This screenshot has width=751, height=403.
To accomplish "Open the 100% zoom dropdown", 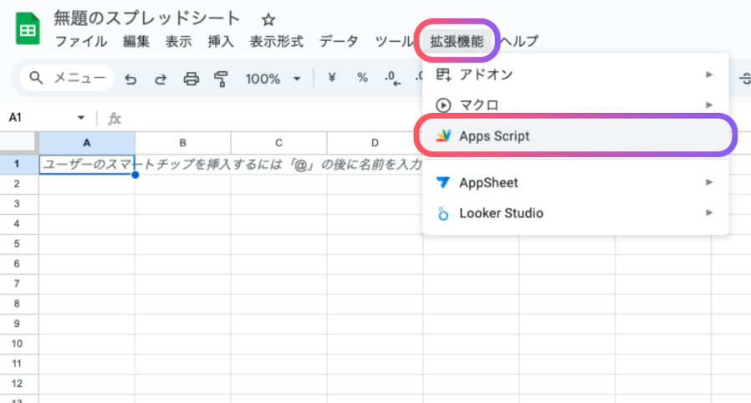I will tap(273, 79).
